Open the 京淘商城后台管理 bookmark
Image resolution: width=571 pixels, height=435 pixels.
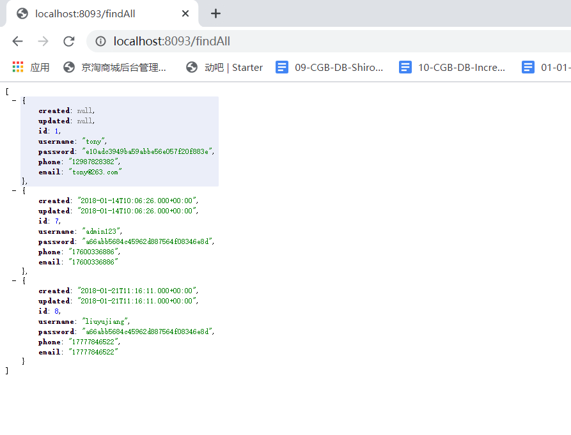(x=114, y=67)
